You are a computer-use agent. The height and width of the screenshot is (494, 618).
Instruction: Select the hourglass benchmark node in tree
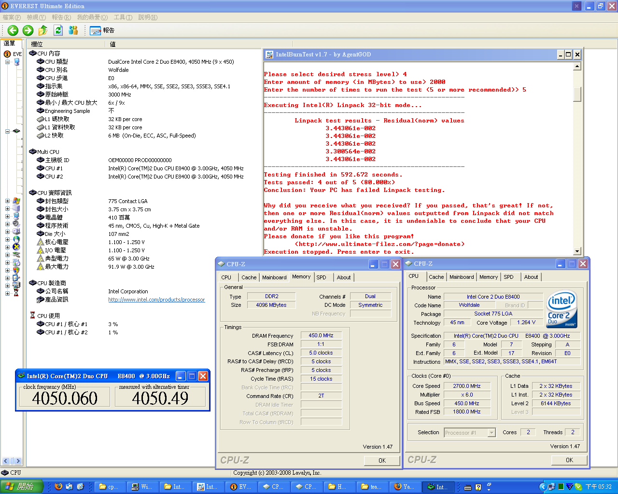tap(16, 293)
